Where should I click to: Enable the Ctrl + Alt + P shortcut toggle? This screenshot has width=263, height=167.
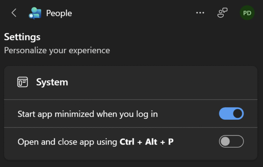pos(231,141)
